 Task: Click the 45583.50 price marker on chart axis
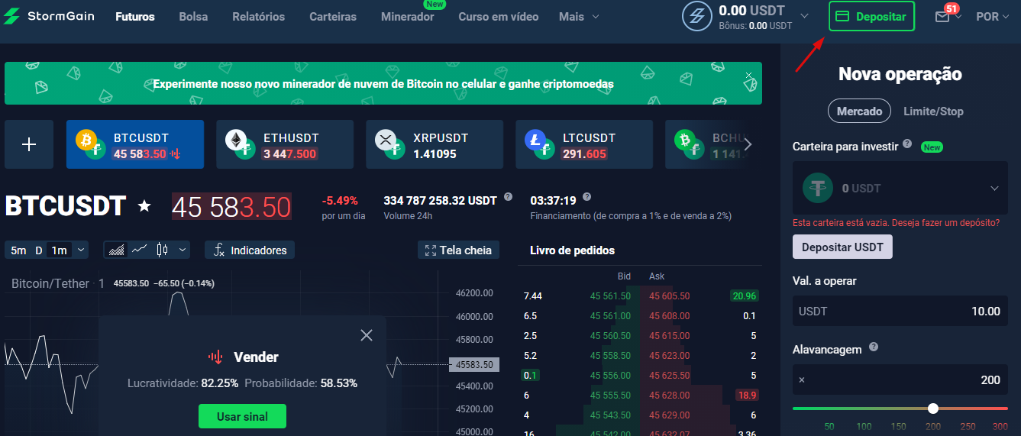[x=474, y=365]
